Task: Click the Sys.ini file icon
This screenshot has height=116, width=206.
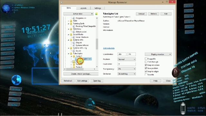Action: 74,51
